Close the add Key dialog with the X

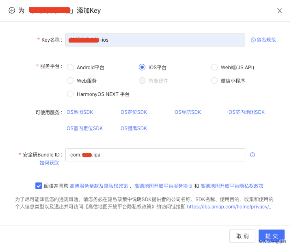point(280,11)
